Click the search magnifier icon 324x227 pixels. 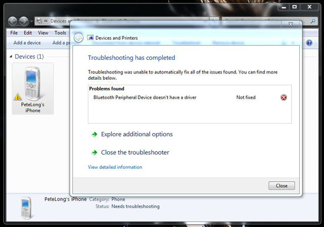[x=313, y=21]
